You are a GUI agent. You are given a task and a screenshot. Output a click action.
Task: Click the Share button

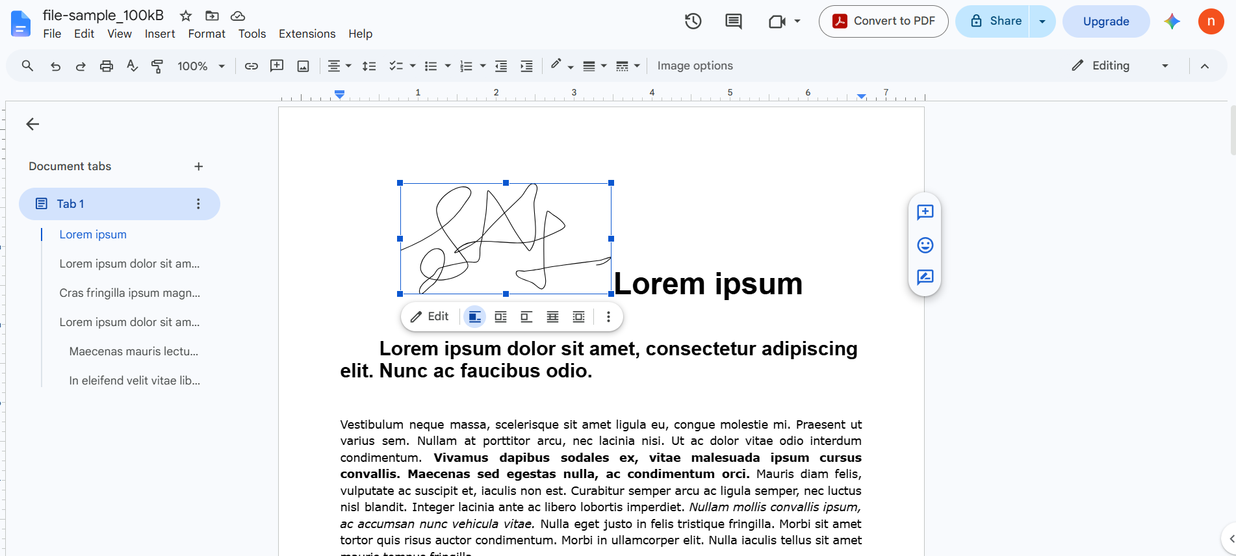point(993,21)
